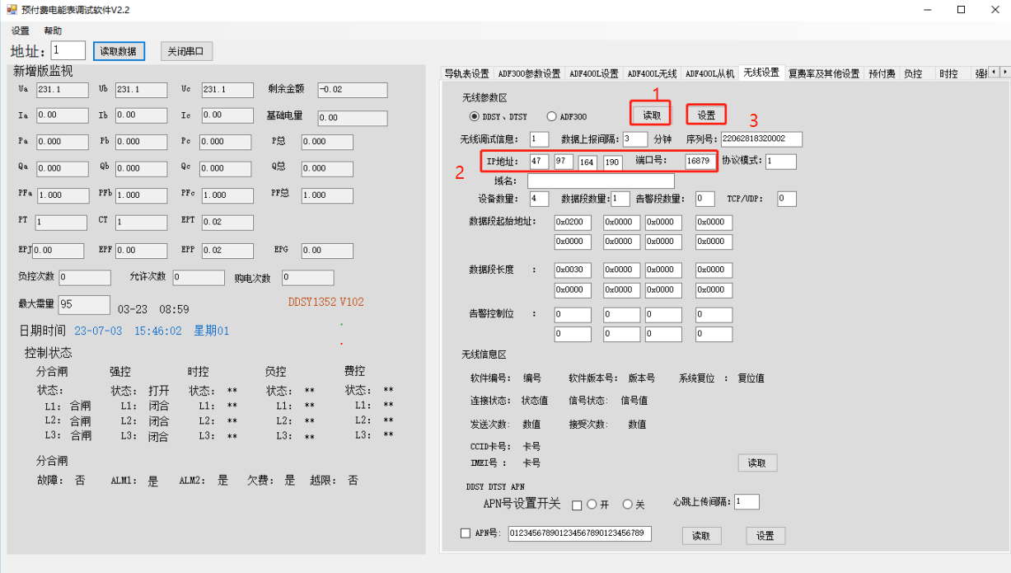Click the 读取数据 button
Image resolution: width=1011 pixels, height=573 pixels.
pyautogui.click(x=119, y=51)
